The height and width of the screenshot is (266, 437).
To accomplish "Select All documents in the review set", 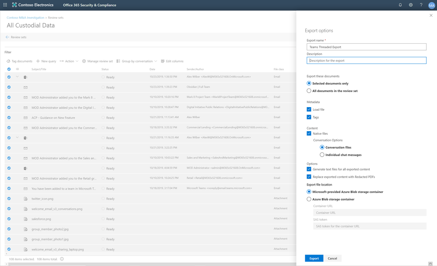I will pos(309,91).
